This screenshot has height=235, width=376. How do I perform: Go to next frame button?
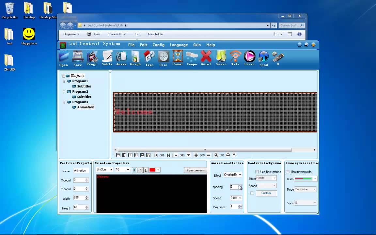pyautogui.click(x=168, y=155)
